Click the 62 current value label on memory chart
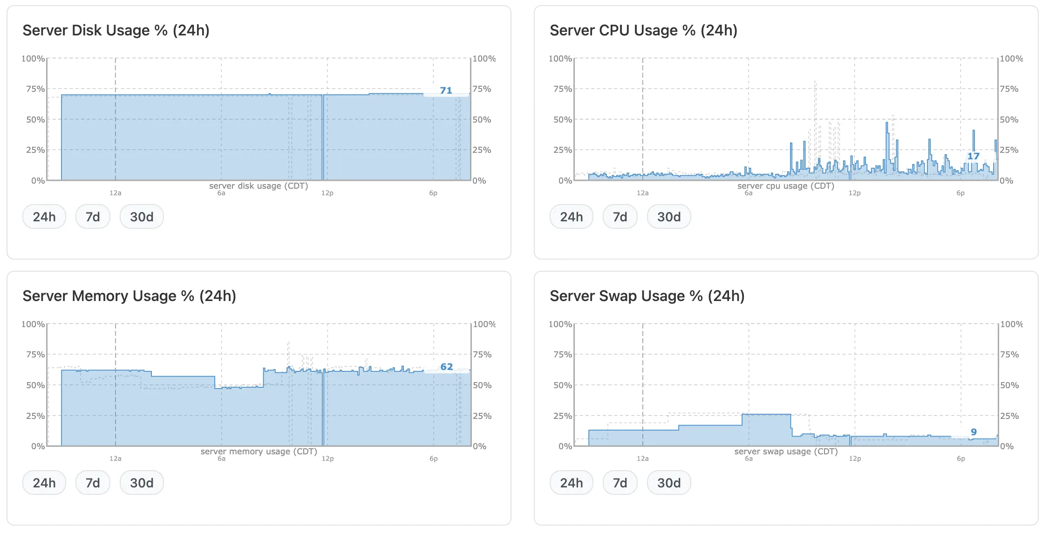 coord(446,367)
